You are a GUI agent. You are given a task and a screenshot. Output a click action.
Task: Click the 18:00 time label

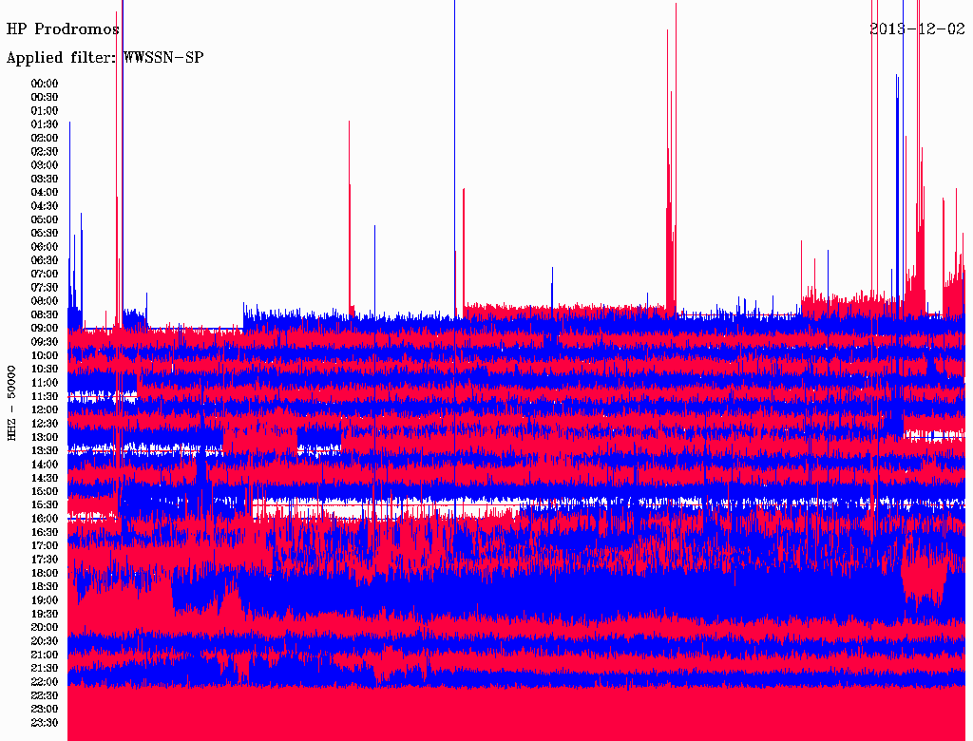click(45, 573)
